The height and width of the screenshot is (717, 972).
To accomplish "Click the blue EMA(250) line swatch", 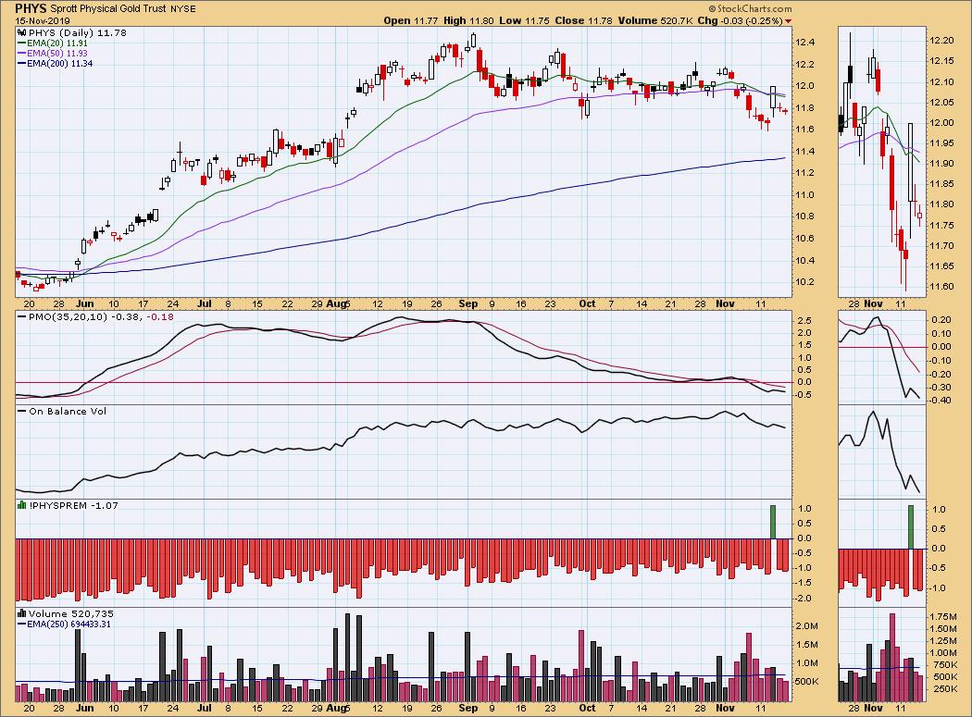I will [21, 624].
